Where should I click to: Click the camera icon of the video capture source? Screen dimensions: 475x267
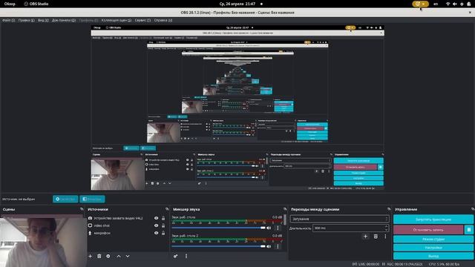click(90, 218)
